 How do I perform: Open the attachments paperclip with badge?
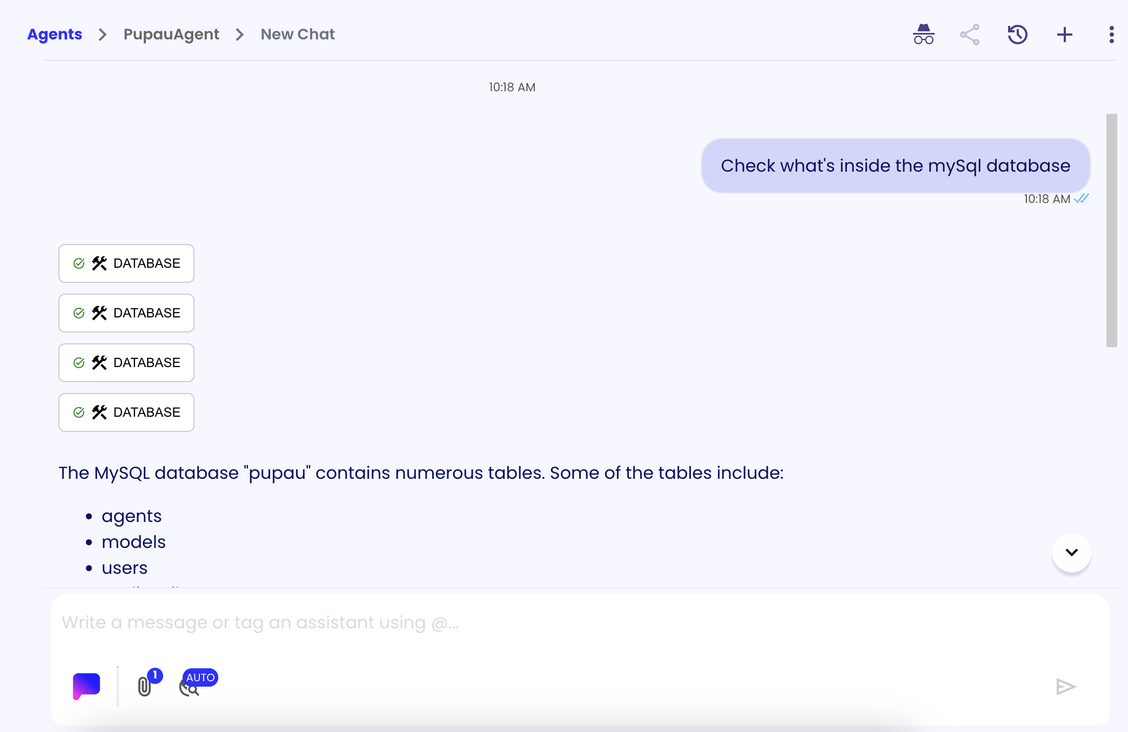click(145, 686)
